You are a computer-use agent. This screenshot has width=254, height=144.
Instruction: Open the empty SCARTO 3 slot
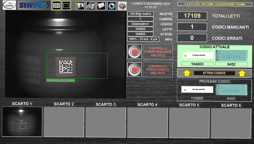tap(106, 122)
